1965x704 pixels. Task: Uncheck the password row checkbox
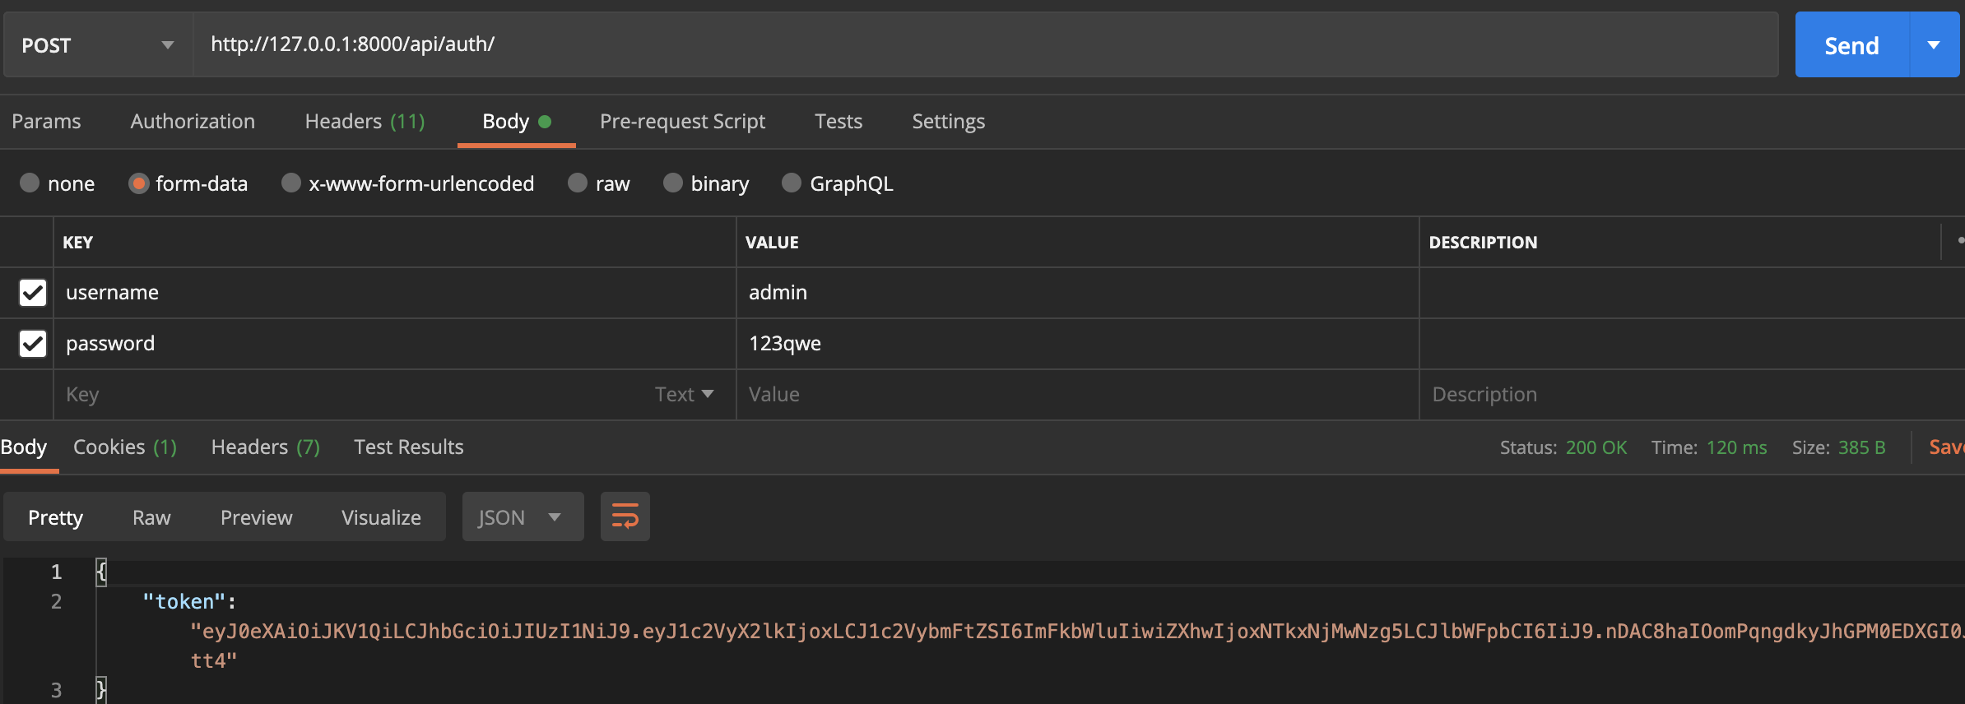(x=33, y=344)
